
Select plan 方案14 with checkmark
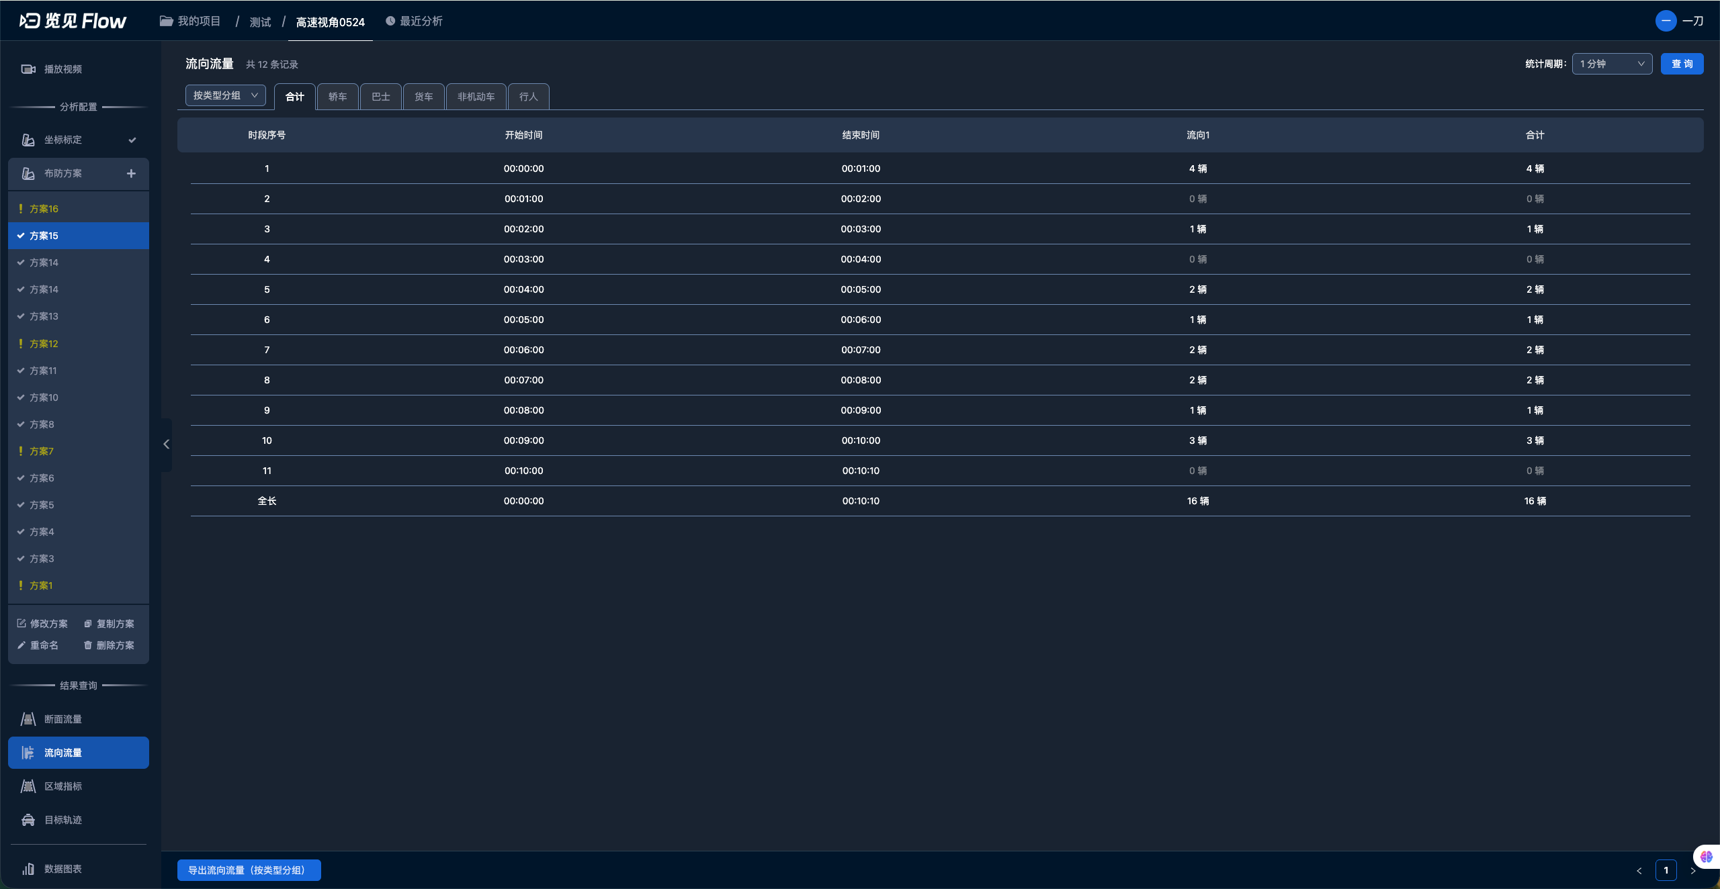pyautogui.click(x=44, y=263)
